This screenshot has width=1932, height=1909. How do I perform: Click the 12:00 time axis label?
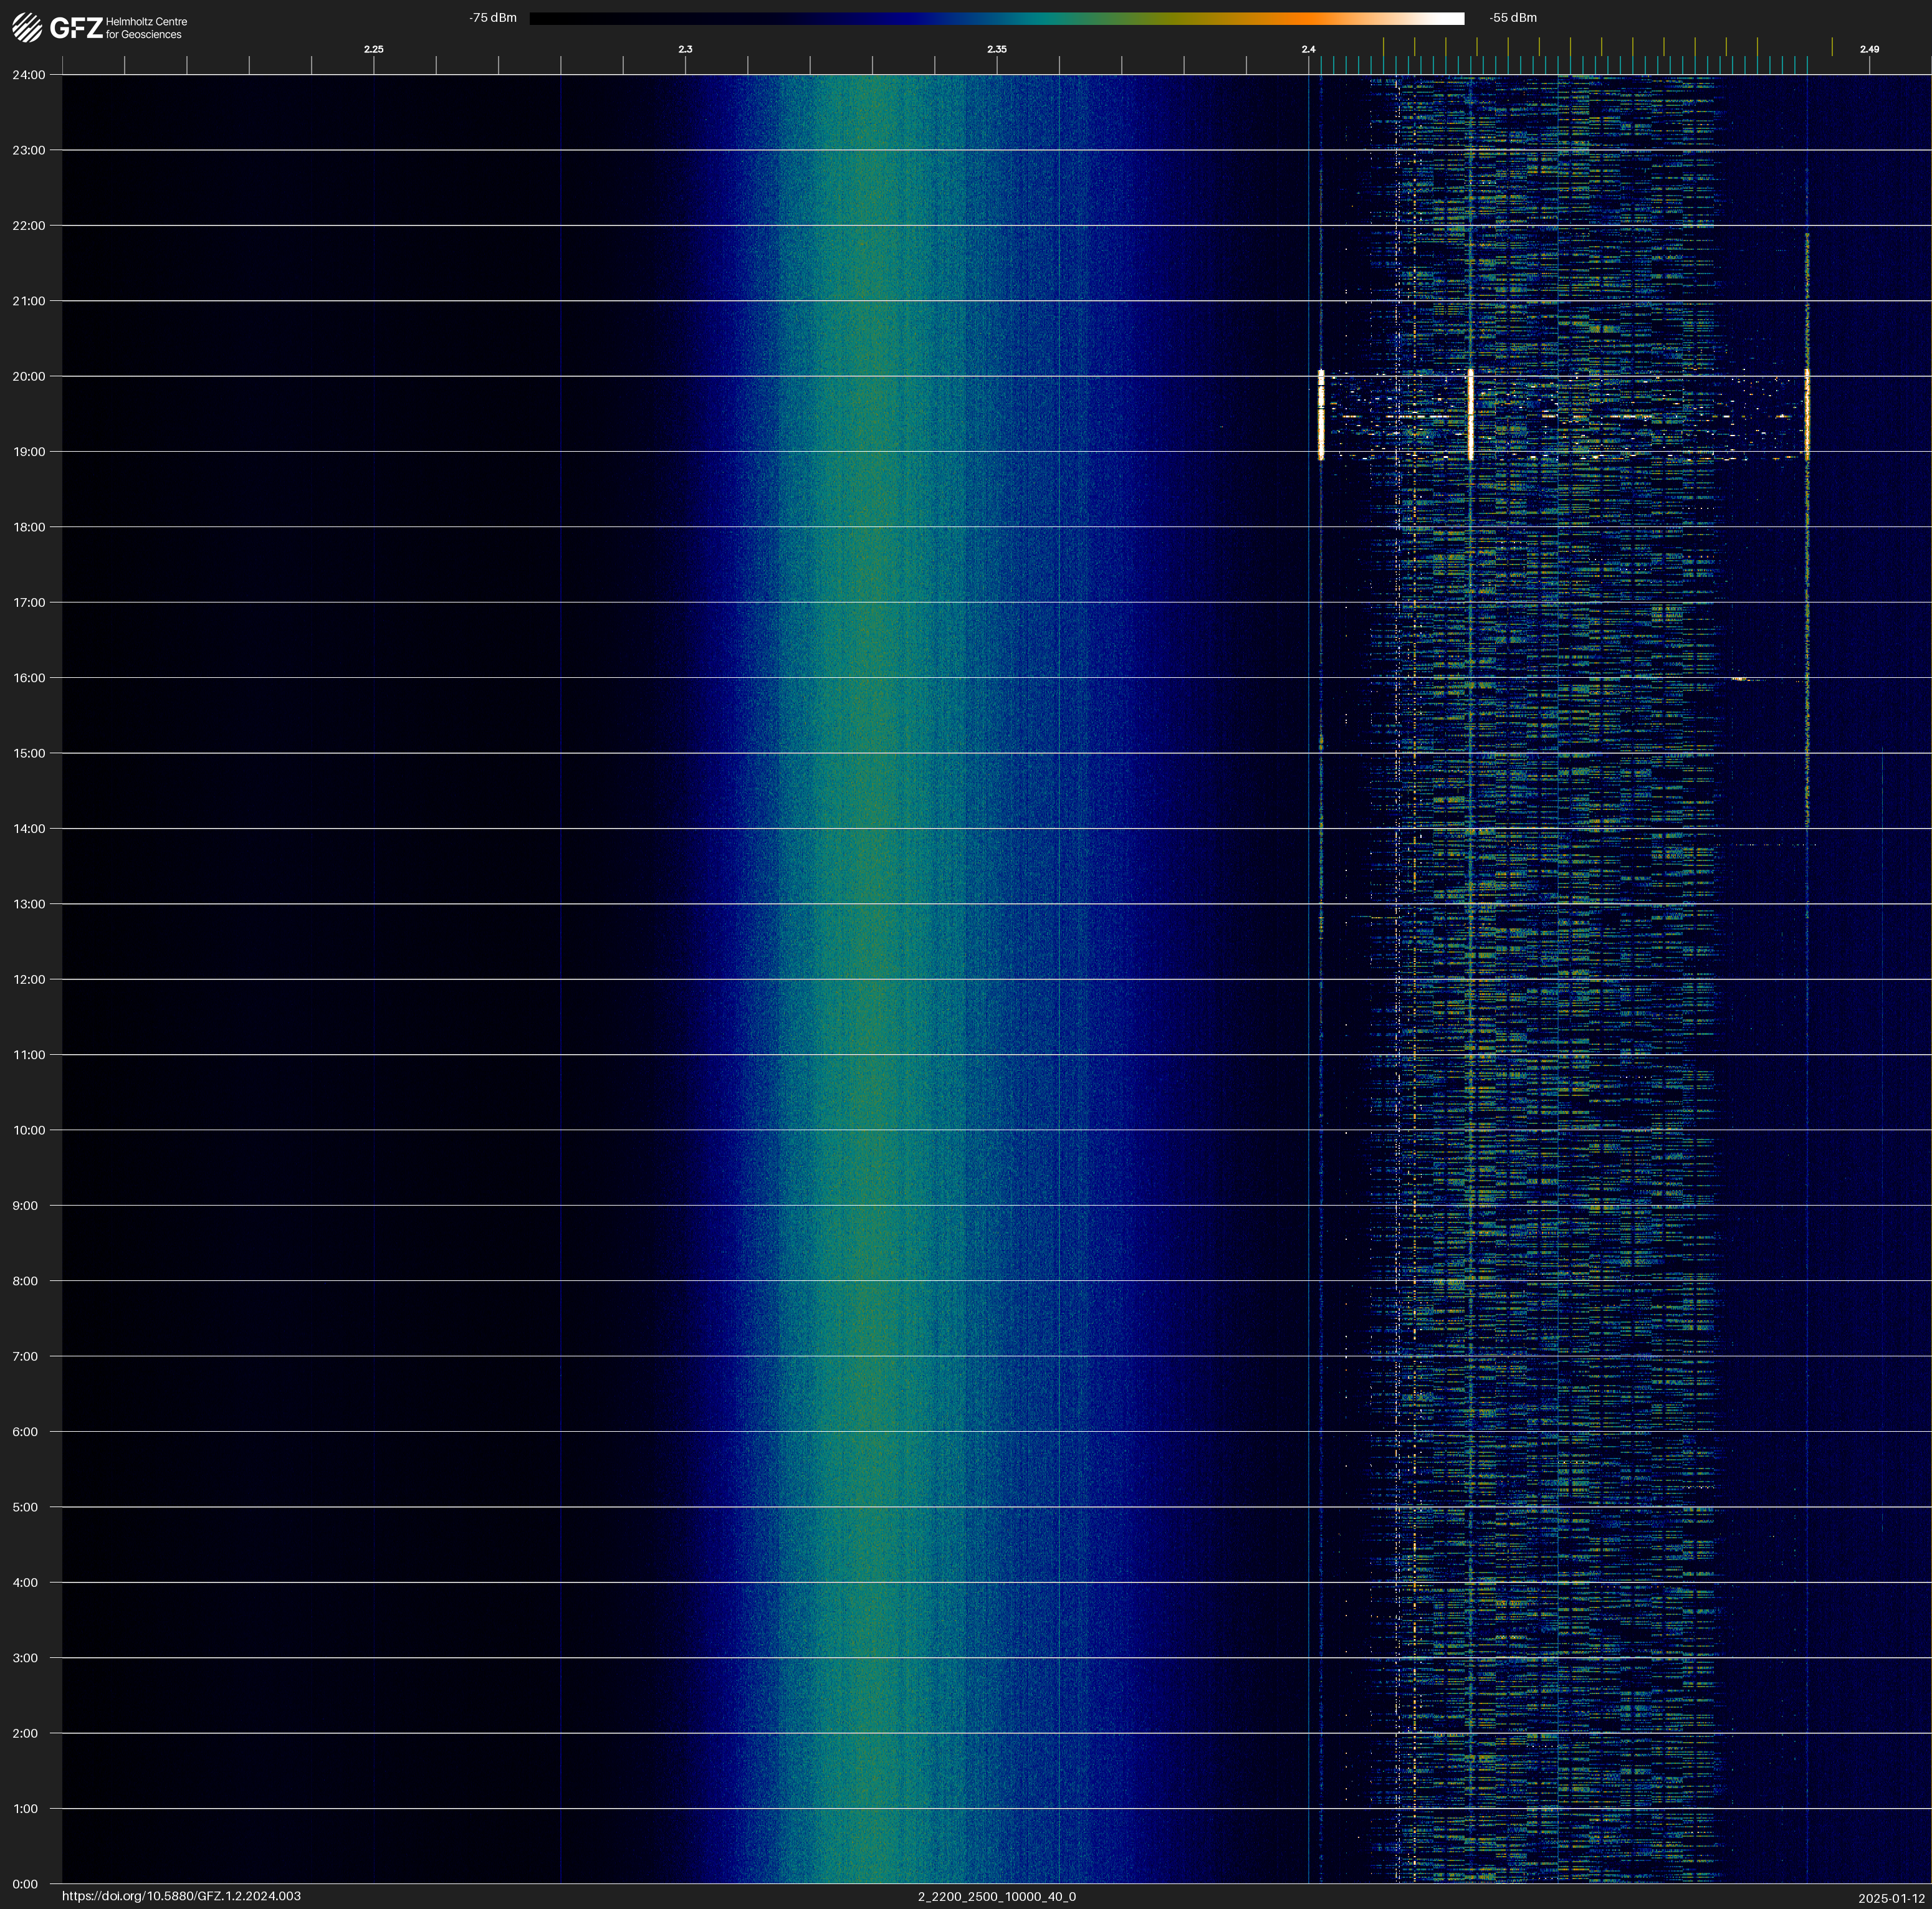[29, 979]
